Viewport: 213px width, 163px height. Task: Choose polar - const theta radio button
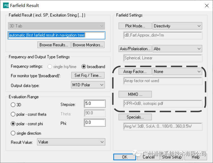click(13, 114)
